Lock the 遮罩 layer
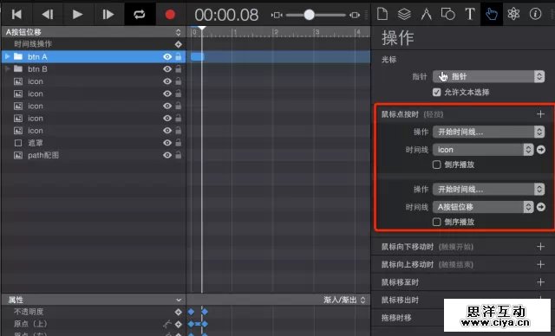 179,142
